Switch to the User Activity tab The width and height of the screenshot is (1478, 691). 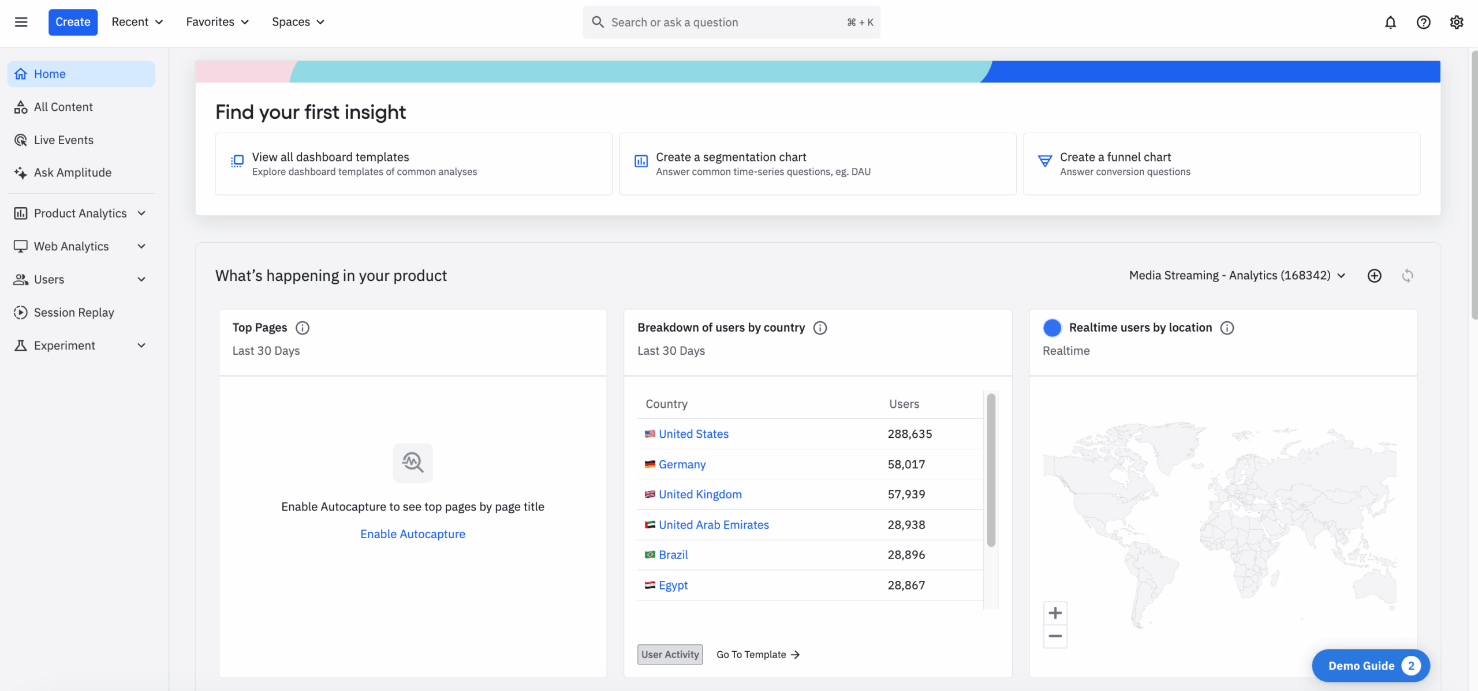(x=670, y=654)
